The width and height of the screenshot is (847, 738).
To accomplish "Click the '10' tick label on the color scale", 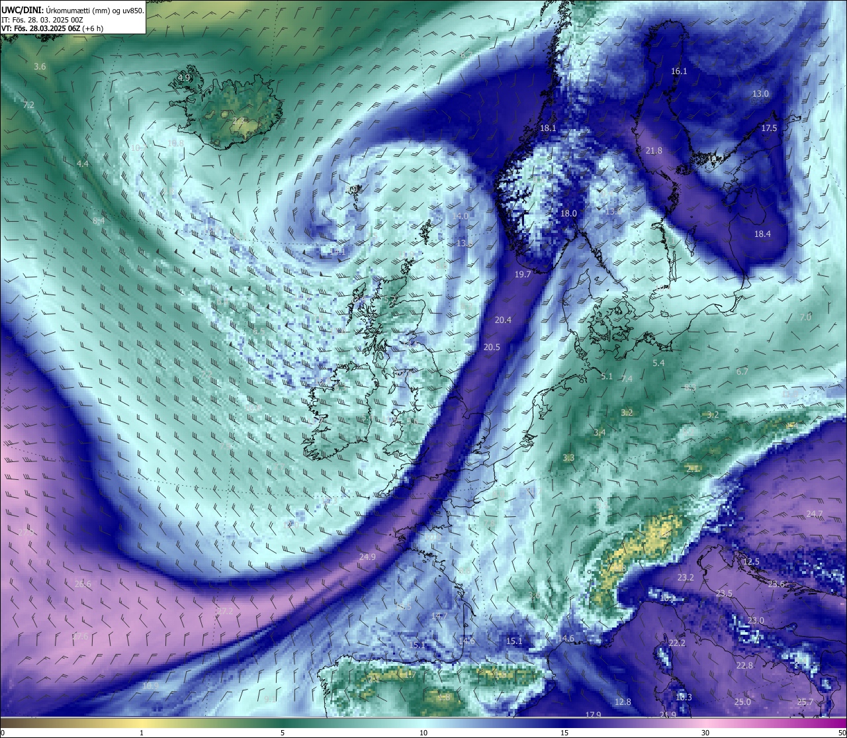I will click(x=423, y=733).
